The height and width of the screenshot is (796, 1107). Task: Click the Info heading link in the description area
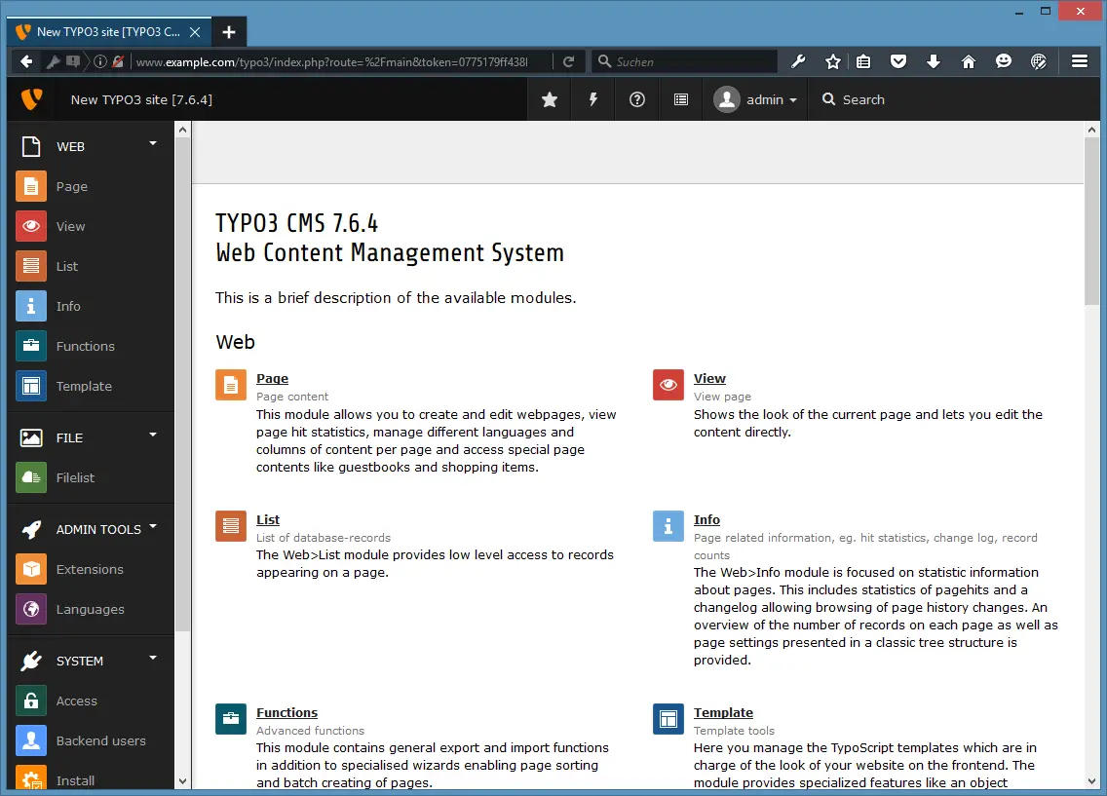(x=706, y=520)
